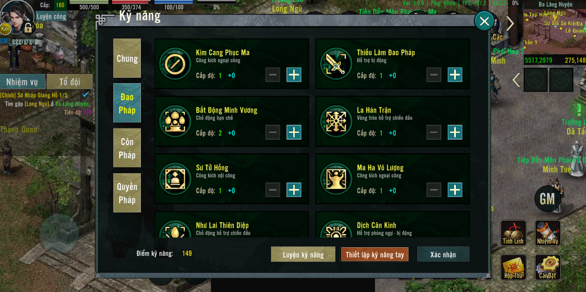This screenshot has height=292, width=586.
Task: Increase La Hán Trận level with plus
Action: pos(455,132)
